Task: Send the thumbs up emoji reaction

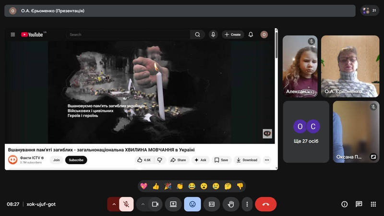Action: 156,186
